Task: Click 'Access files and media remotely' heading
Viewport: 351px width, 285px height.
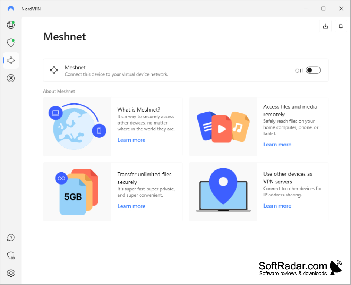Action: [x=290, y=110]
